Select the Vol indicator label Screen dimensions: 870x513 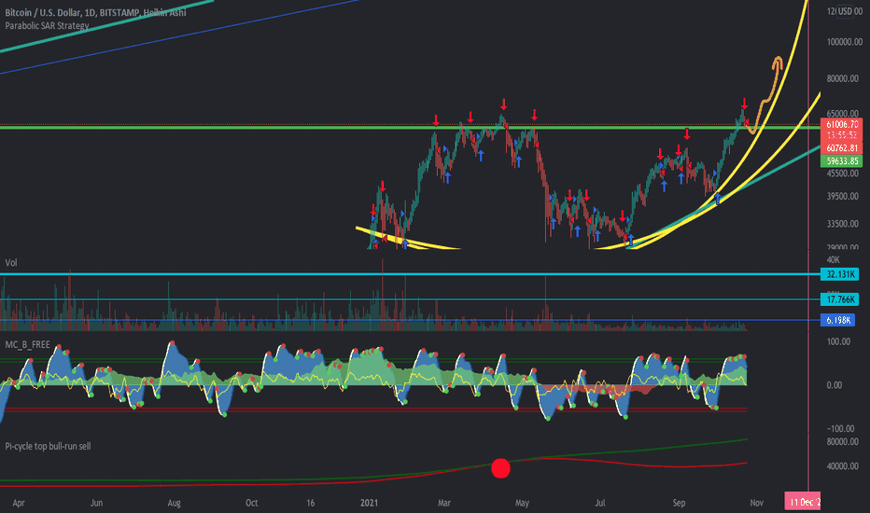click(11, 263)
